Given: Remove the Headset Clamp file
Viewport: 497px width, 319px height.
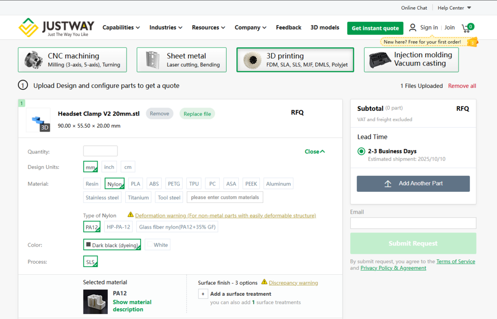Looking at the screenshot, I should point(159,114).
